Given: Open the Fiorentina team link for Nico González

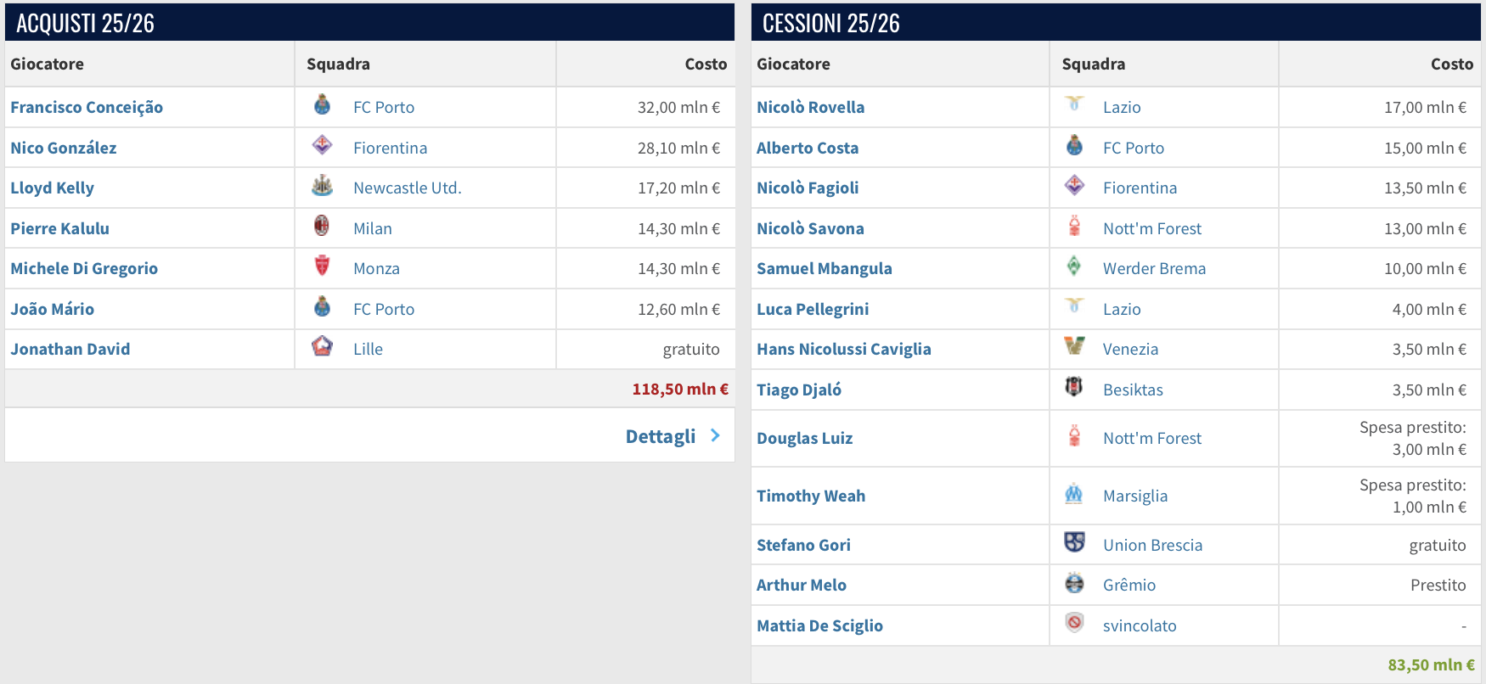Looking at the screenshot, I should tap(390, 148).
